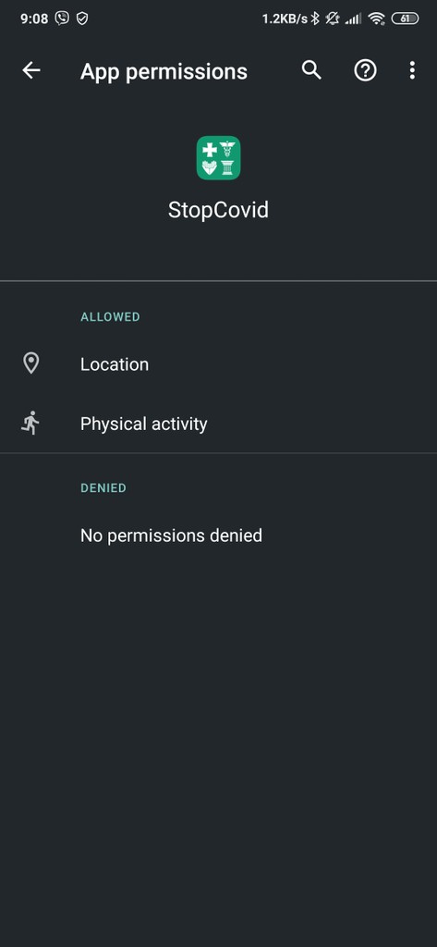Image resolution: width=437 pixels, height=947 pixels.
Task: Click the running person activity icon
Action: pos(30,424)
